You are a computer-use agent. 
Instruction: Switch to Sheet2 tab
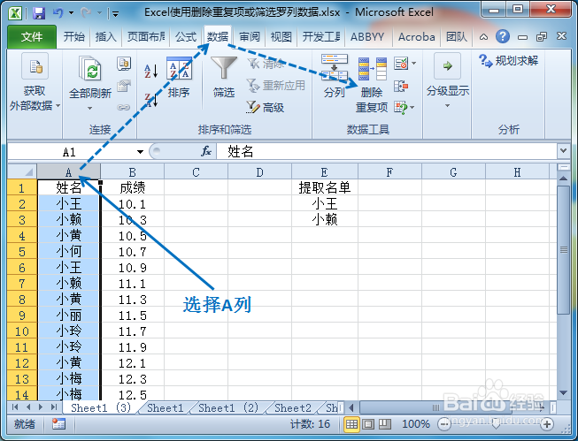[x=293, y=408]
